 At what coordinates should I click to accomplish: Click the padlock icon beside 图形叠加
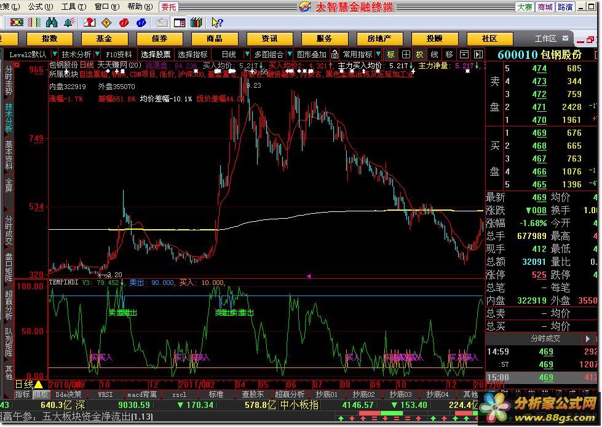point(335,55)
